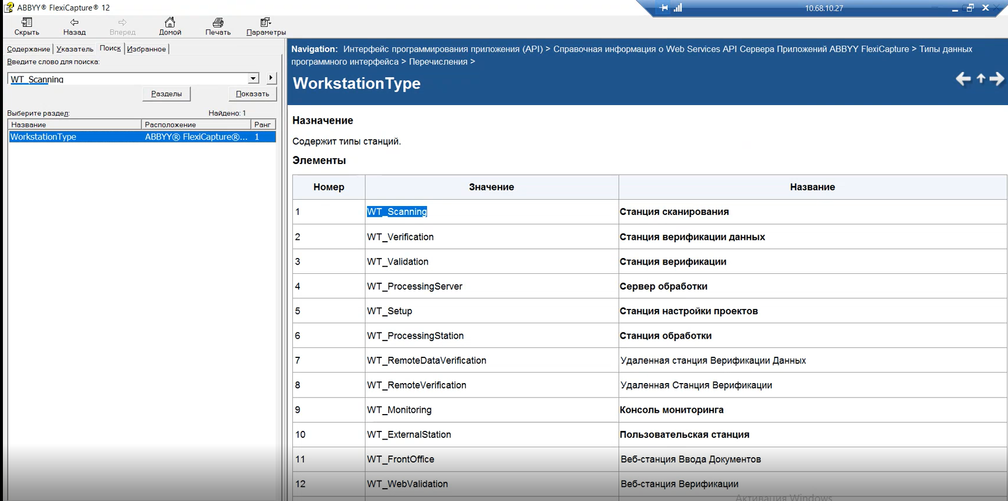
Task: Go to next topic with the right arrow
Action: point(997,79)
